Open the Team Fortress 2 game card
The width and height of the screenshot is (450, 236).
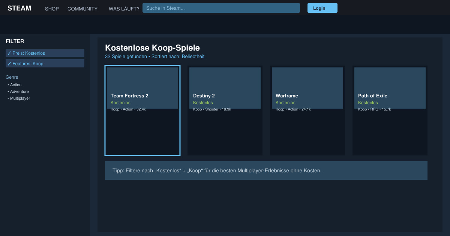pos(142,111)
